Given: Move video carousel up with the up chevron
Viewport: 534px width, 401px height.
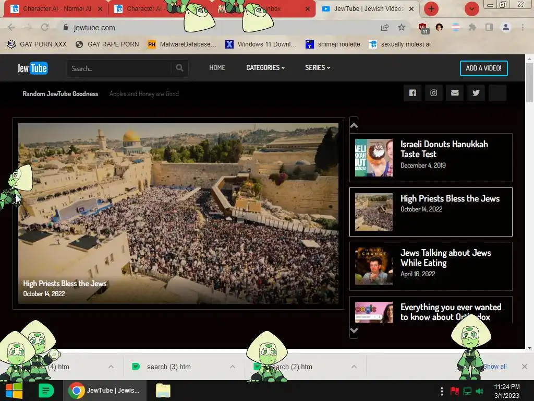Looking at the screenshot, I should [x=354, y=125].
